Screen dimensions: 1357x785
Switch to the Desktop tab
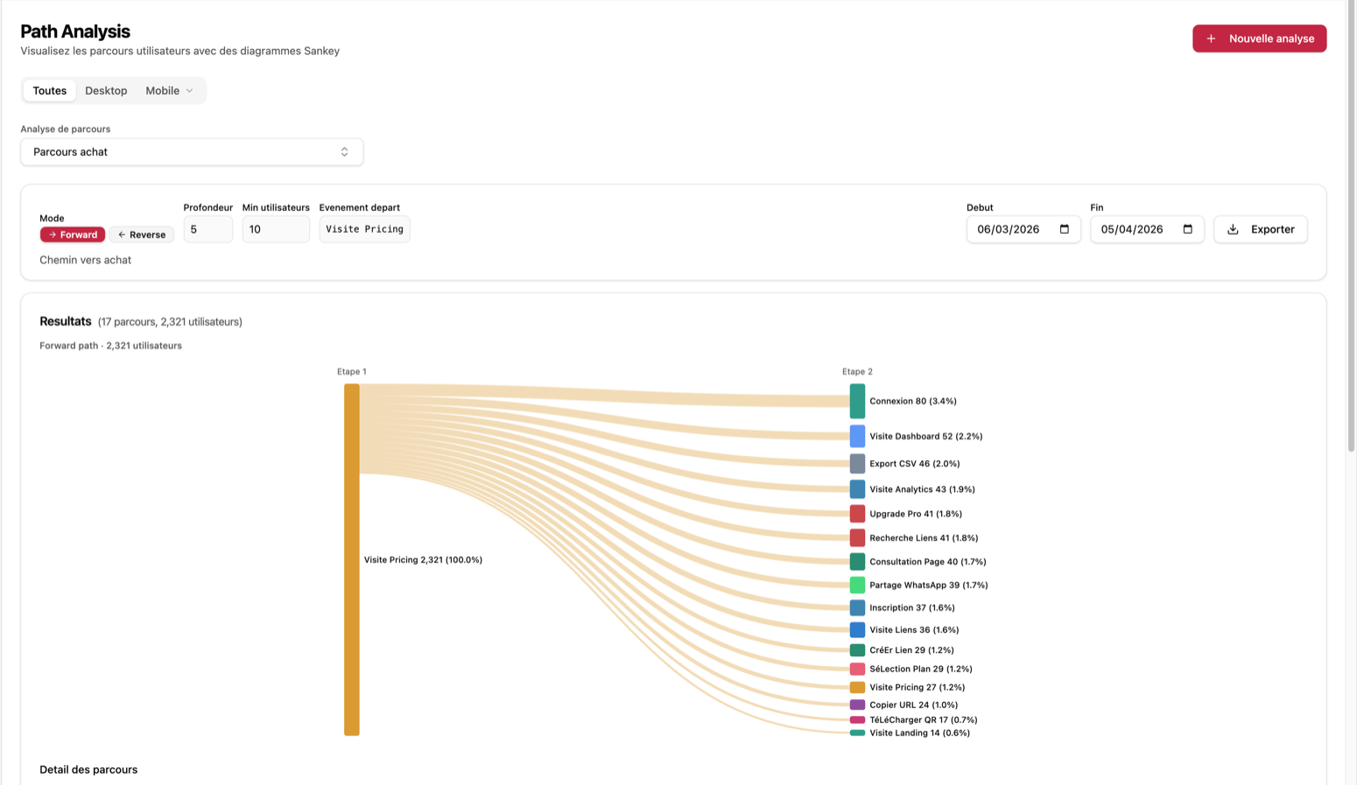pos(106,91)
